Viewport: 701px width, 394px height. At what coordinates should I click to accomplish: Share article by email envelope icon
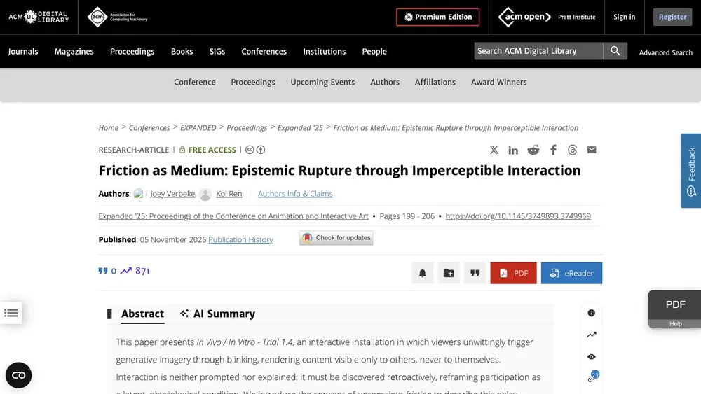tap(592, 150)
